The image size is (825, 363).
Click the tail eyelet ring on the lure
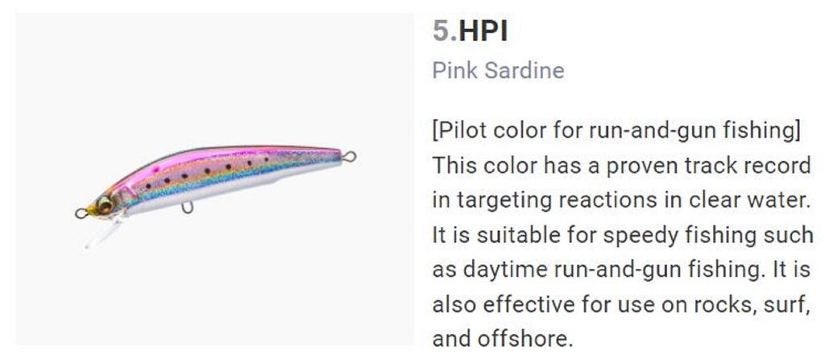(349, 157)
